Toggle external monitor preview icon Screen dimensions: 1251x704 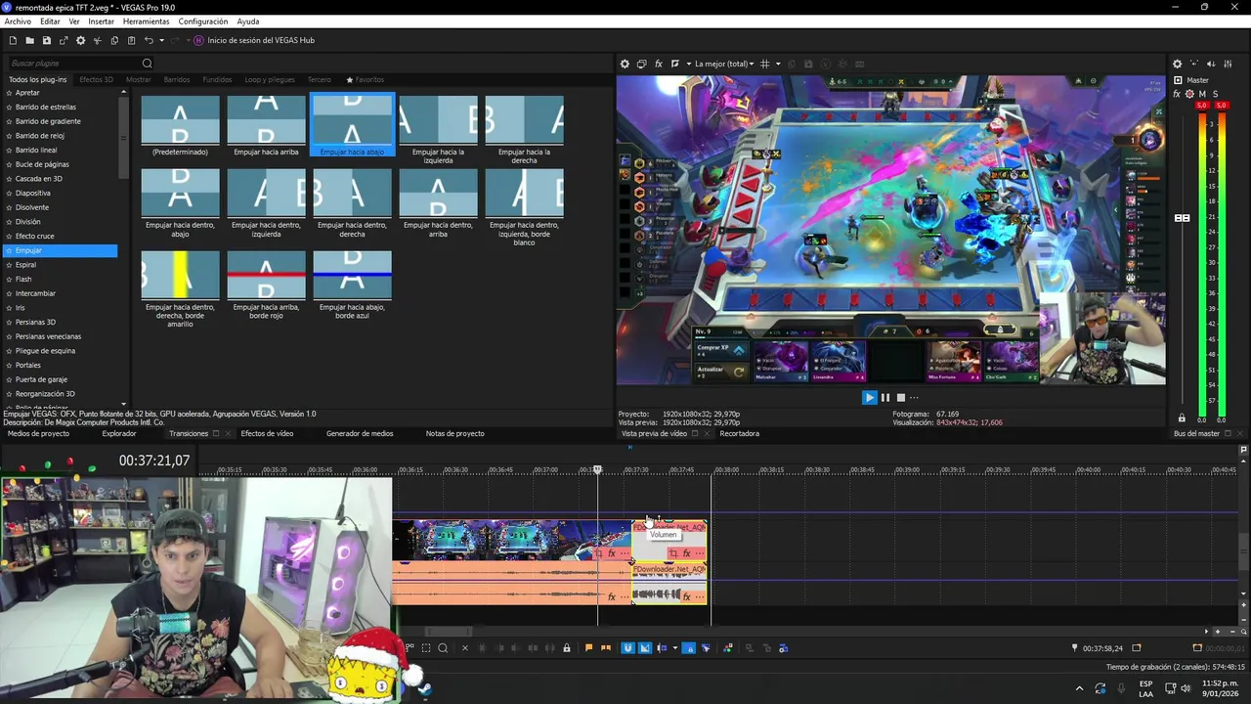point(641,64)
